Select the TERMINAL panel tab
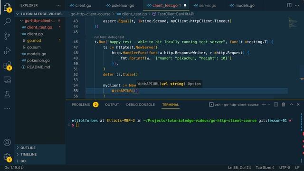The image size is (304, 171). click(x=171, y=104)
